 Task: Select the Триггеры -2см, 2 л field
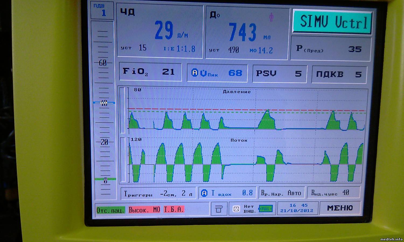coord(158,193)
